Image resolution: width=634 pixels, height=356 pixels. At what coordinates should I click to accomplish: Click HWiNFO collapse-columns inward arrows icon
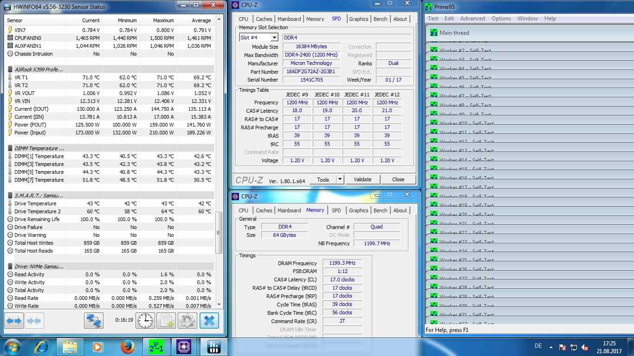(34, 320)
